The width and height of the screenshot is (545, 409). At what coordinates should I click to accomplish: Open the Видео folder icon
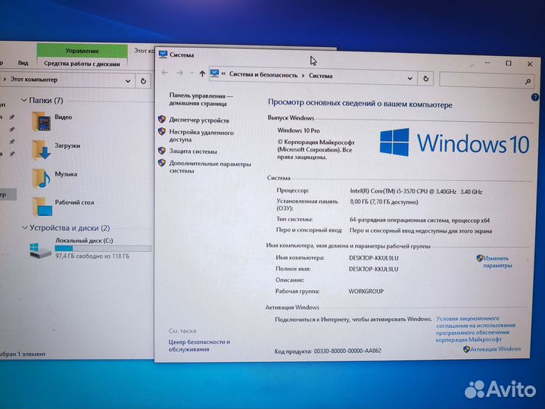click(x=41, y=120)
